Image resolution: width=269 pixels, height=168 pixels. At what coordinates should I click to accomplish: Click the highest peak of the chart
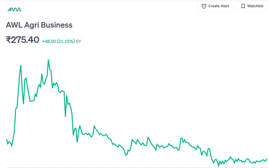pyautogui.click(x=48, y=60)
